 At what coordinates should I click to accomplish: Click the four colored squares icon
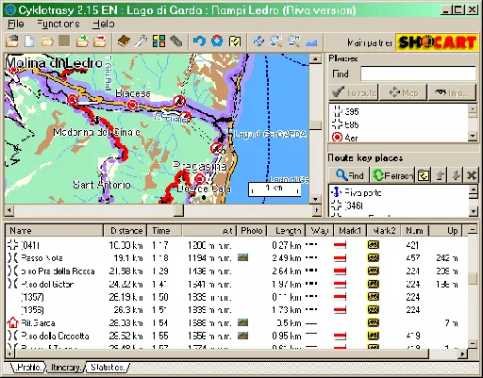tap(158, 41)
